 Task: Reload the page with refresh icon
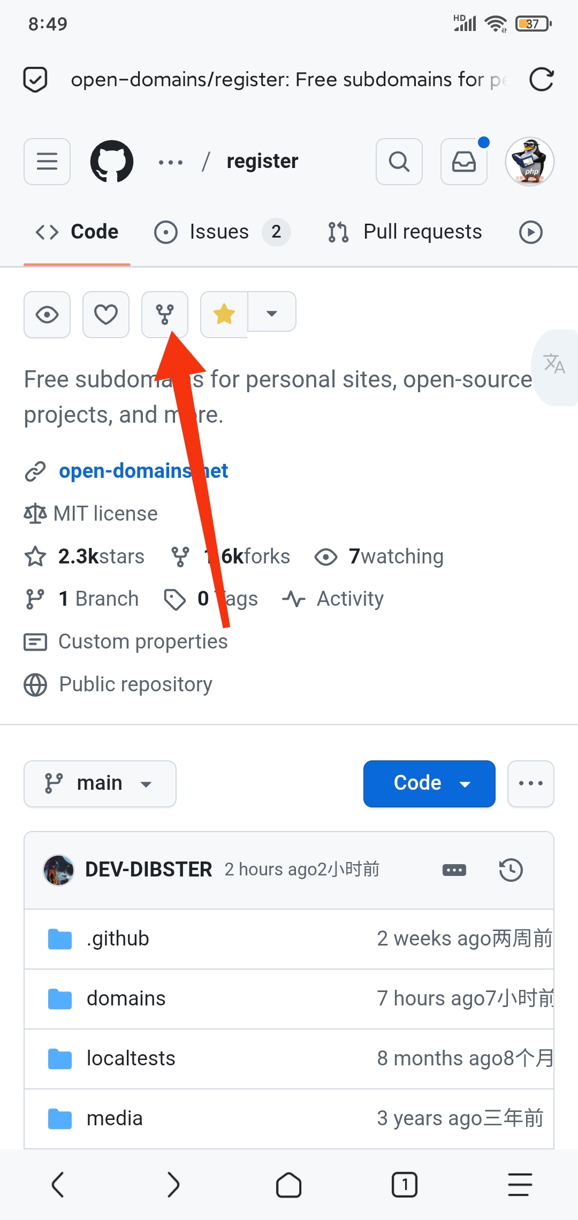(541, 80)
